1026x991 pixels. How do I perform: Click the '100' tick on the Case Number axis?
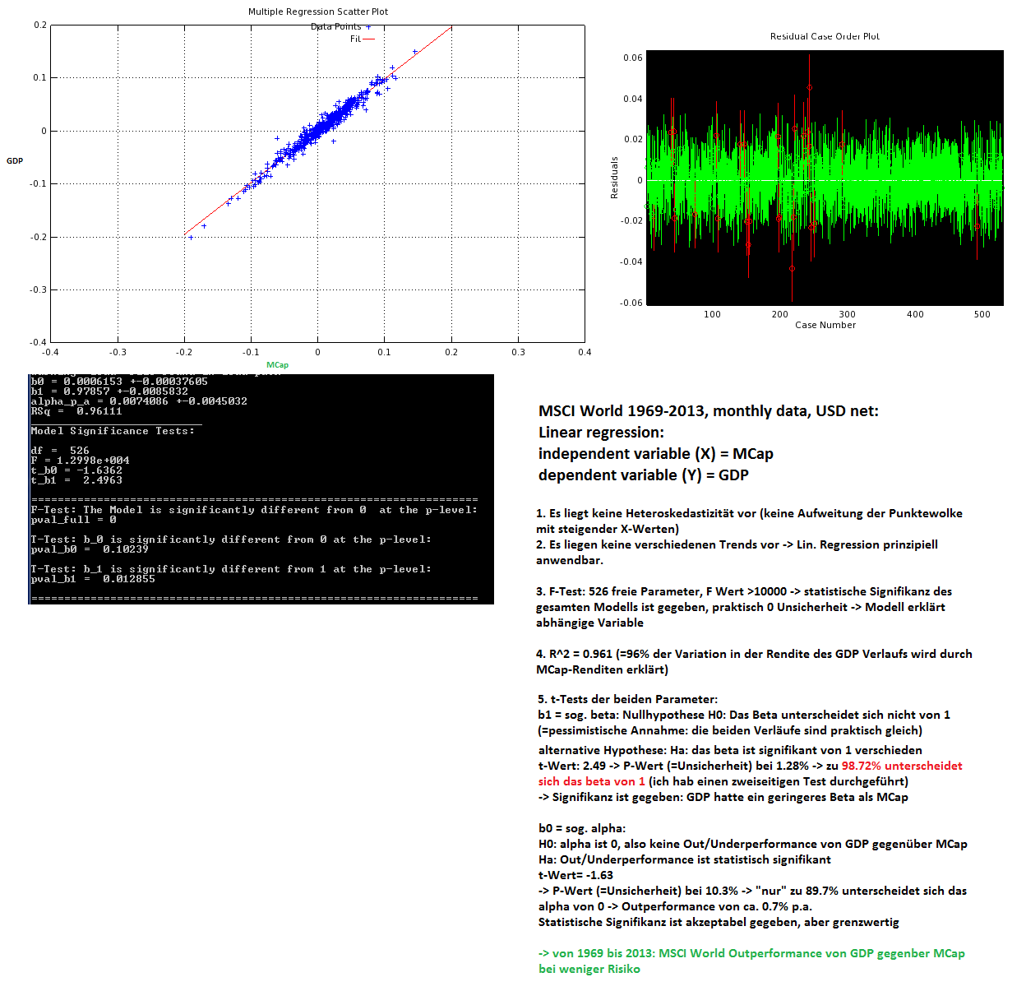click(x=712, y=314)
